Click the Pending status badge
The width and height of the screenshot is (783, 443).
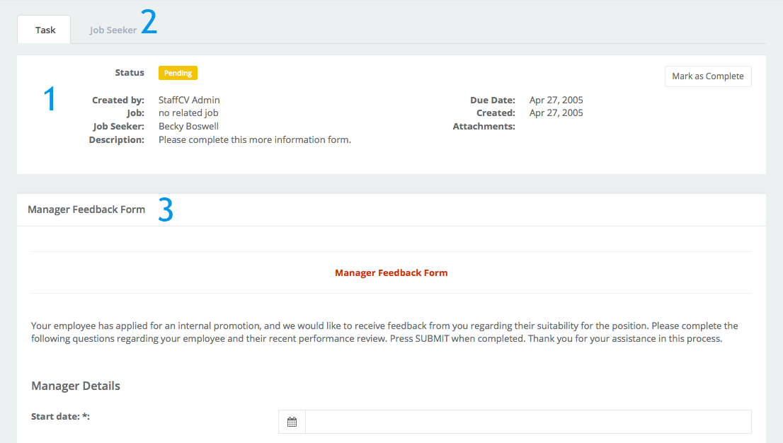coord(178,73)
